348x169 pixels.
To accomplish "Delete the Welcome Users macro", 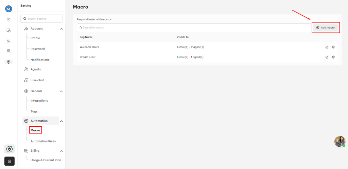I will [x=333, y=47].
